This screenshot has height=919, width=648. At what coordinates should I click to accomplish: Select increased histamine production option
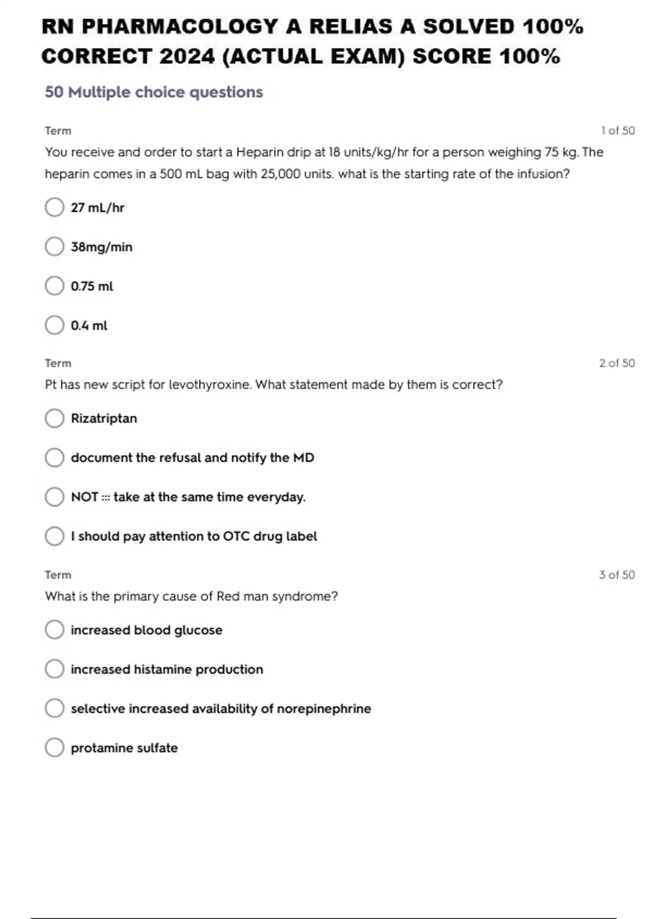coord(55,669)
